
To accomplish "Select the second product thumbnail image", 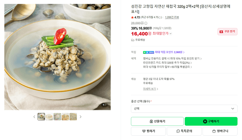I will 49,117.
